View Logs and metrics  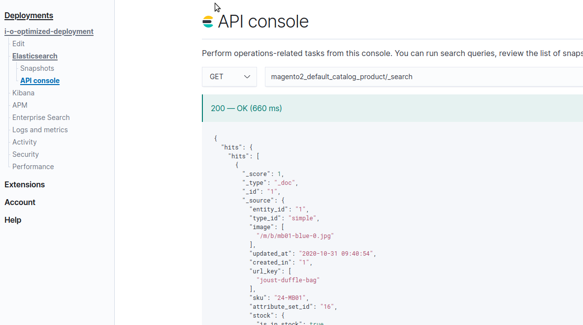point(40,129)
